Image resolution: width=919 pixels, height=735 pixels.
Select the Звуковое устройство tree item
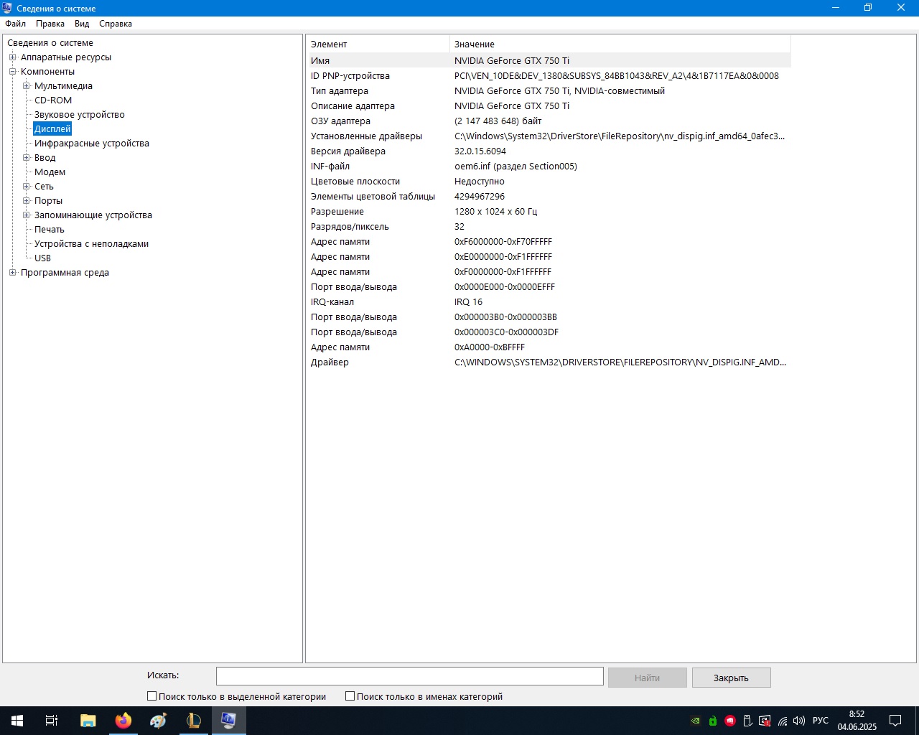(80, 115)
